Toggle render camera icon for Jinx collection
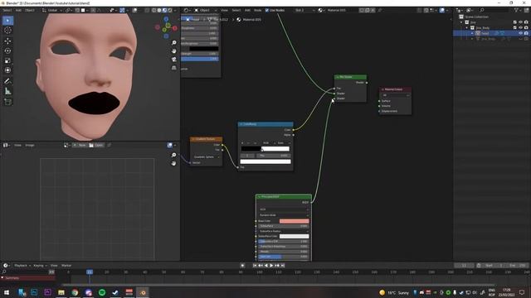The image size is (531, 298). (x=526, y=22)
